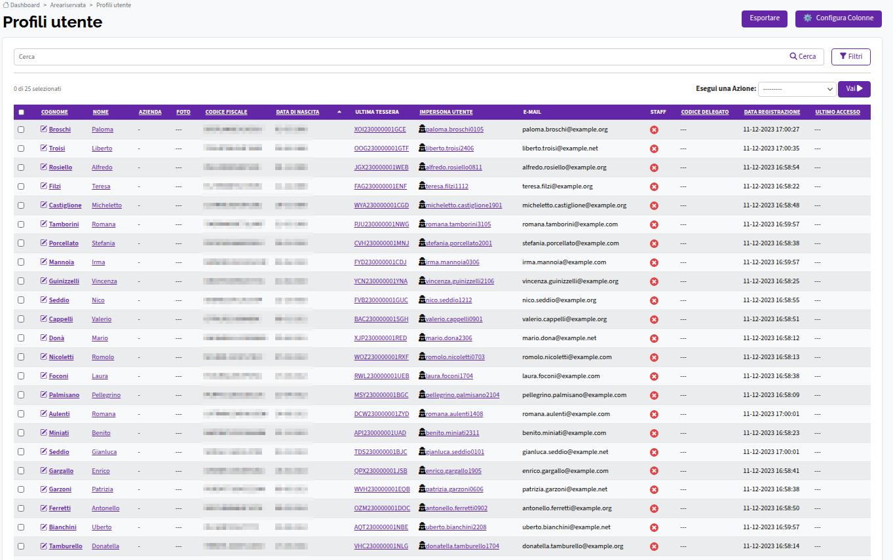Go to Dashboard in the breadcrumb
The height and width of the screenshot is (560, 893).
[25, 5]
